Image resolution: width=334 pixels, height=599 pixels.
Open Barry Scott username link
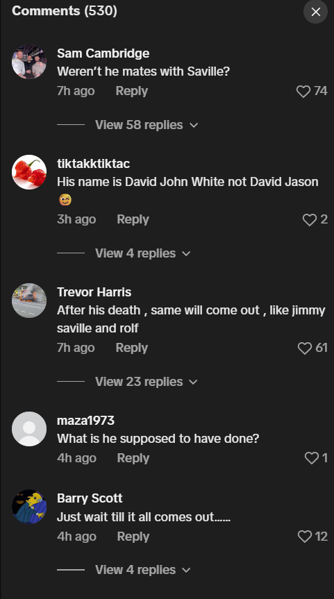90,498
